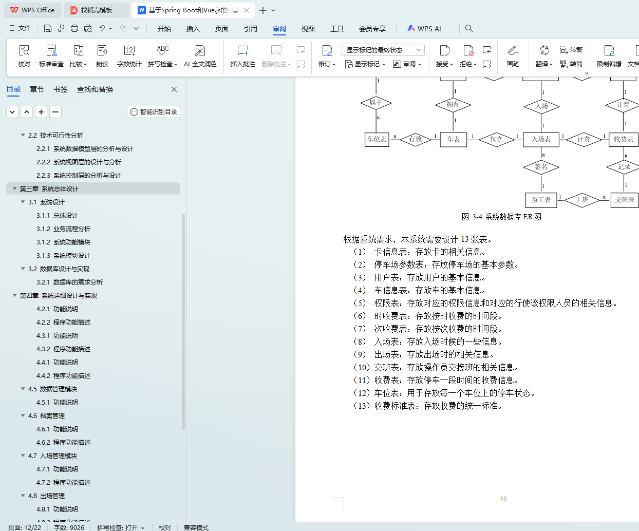Toggle 拼写检查 in status bar

click(x=121, y=527)
